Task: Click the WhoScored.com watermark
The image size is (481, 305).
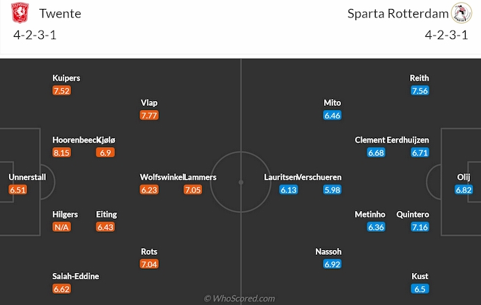Action: [x=240, y=298]
